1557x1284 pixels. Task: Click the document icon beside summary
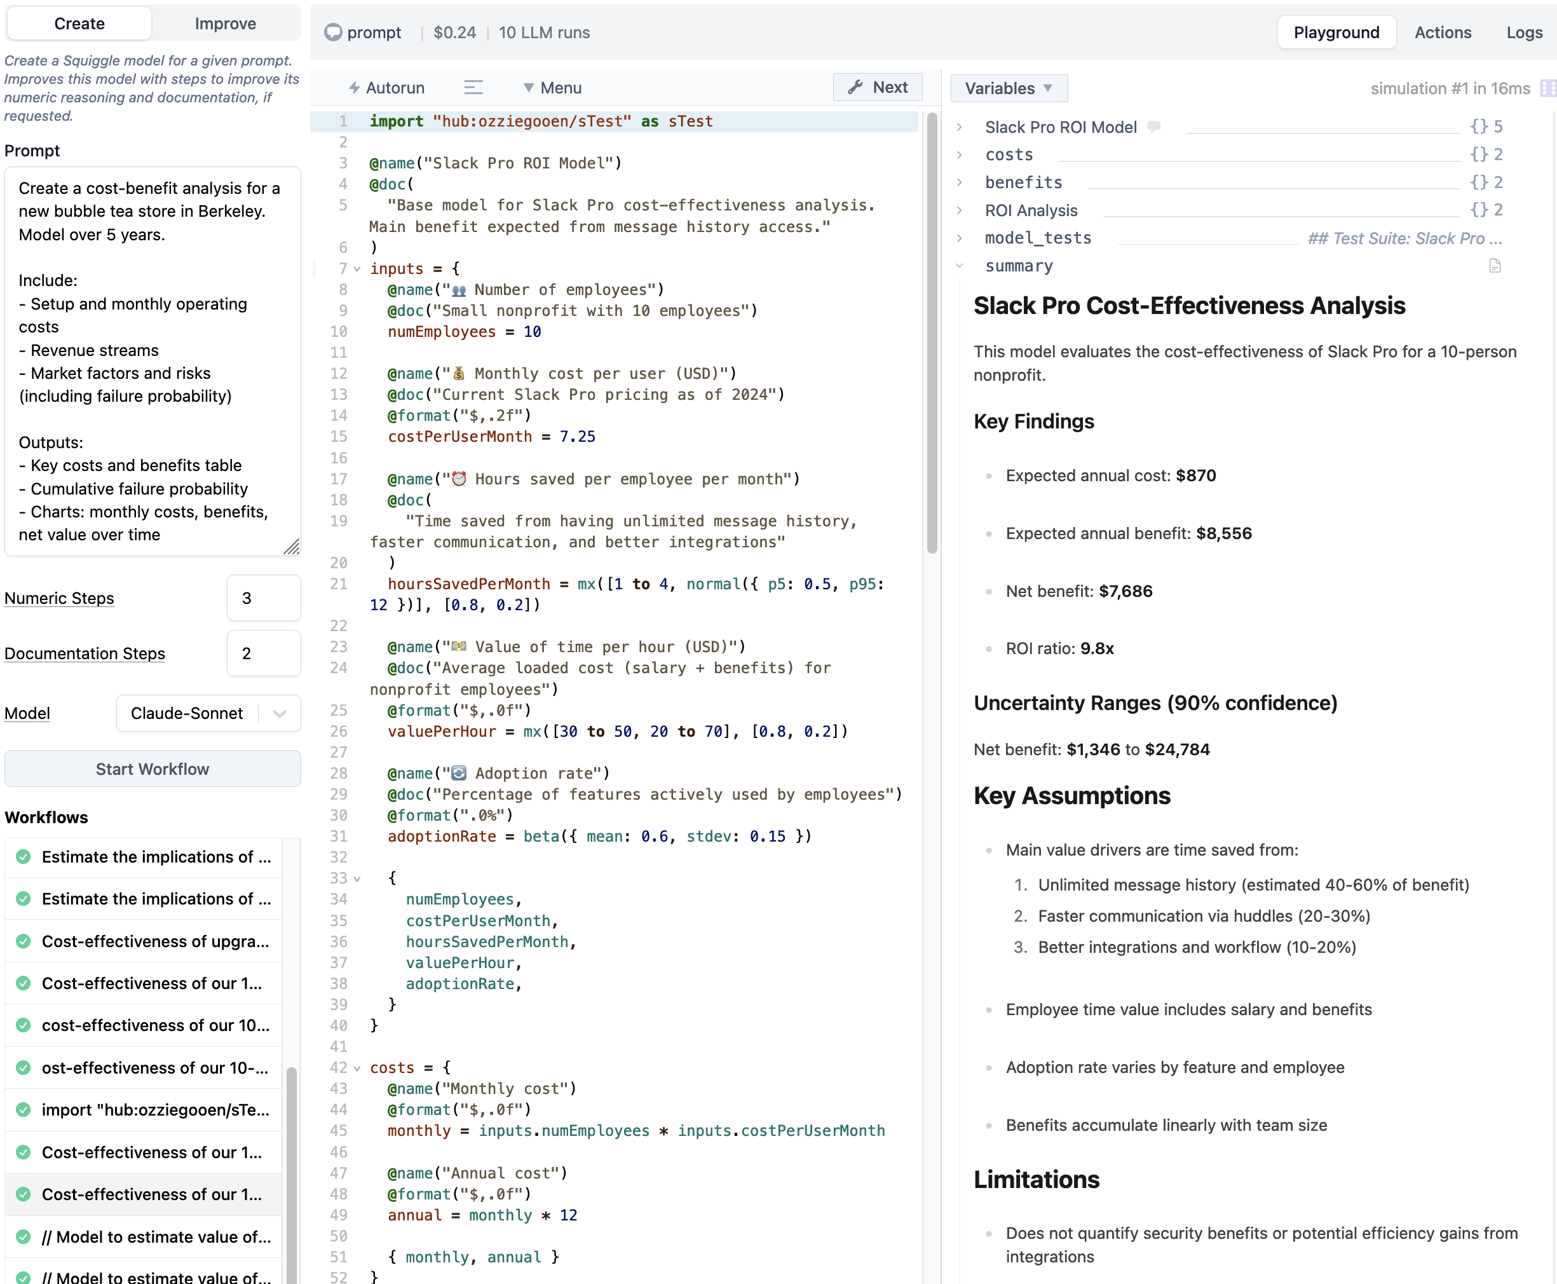(1494, 266)
